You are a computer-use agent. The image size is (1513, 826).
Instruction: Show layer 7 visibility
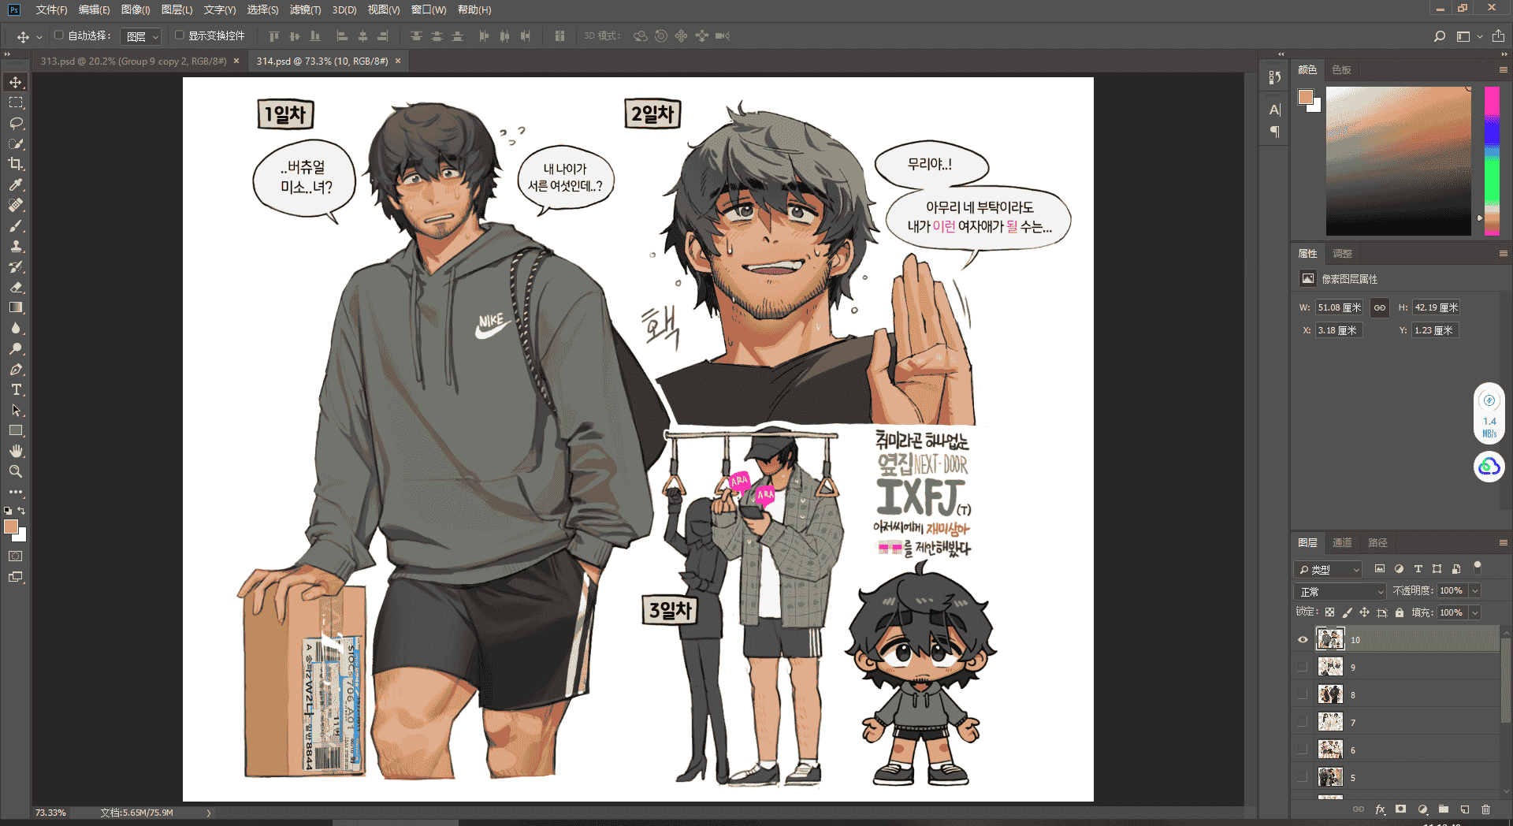(1303, 723)
